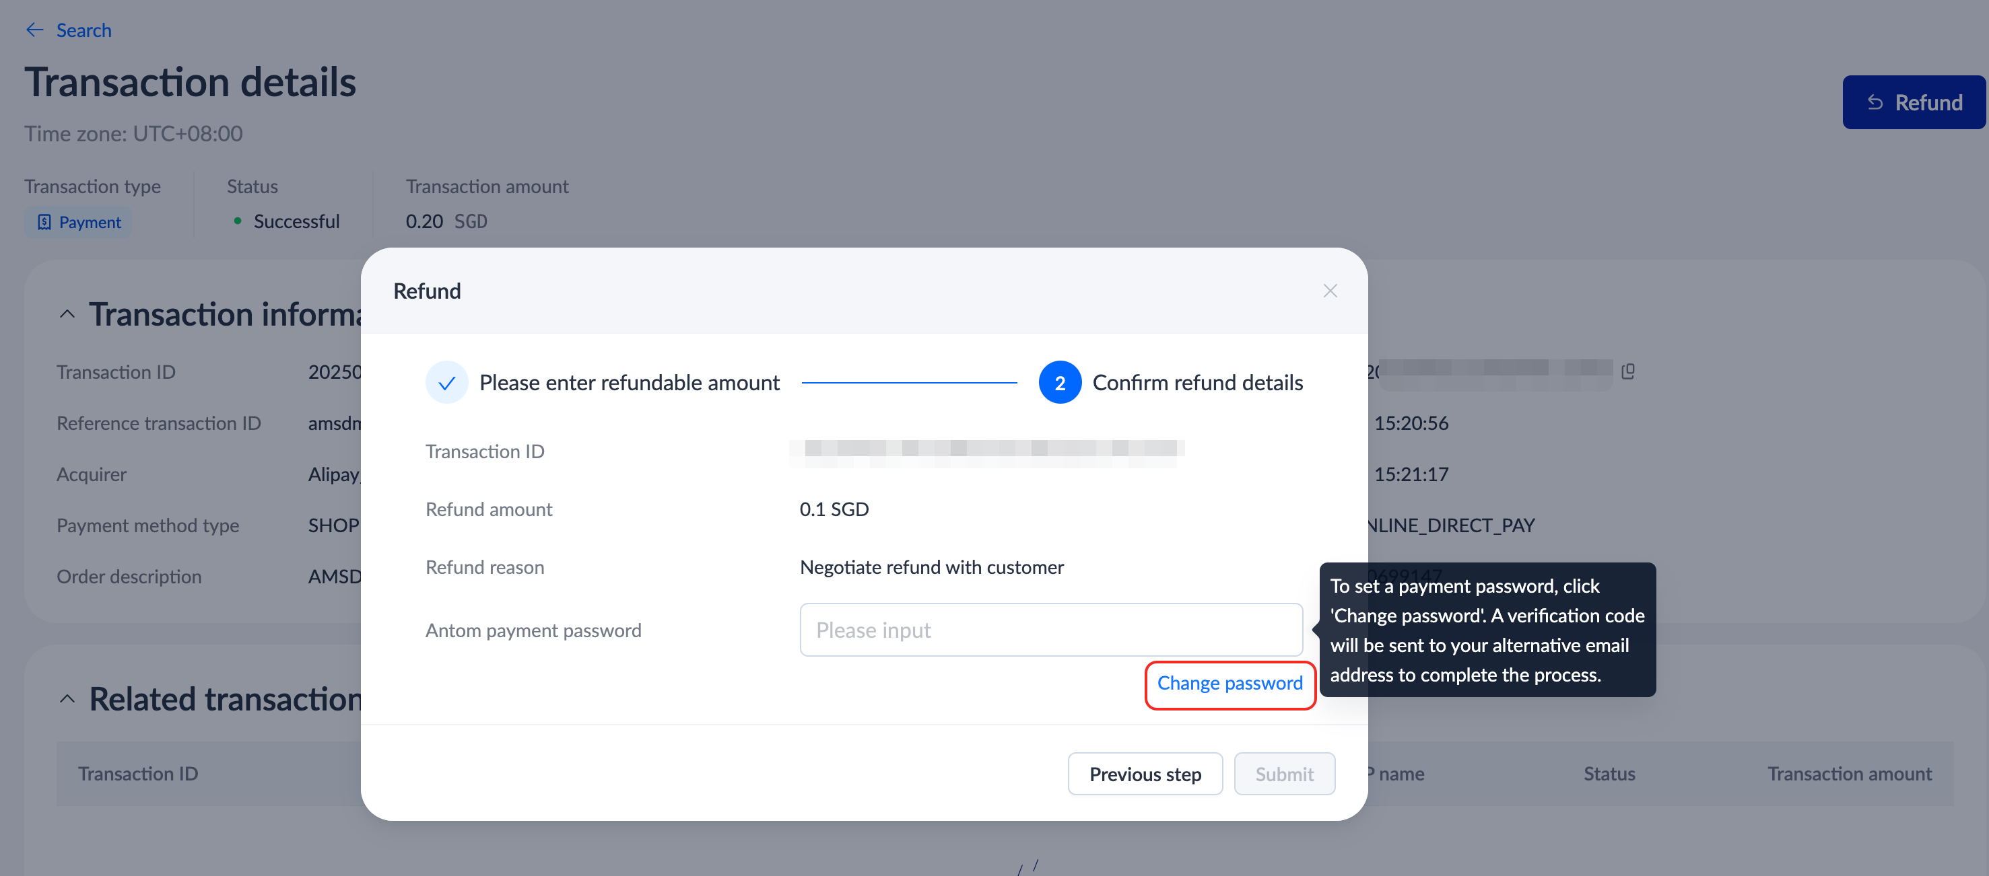Image resolution: width=1989 pixels, height=876 pixels.
Task: Click the completed step checkmark icon
Action: pos(446,382)
